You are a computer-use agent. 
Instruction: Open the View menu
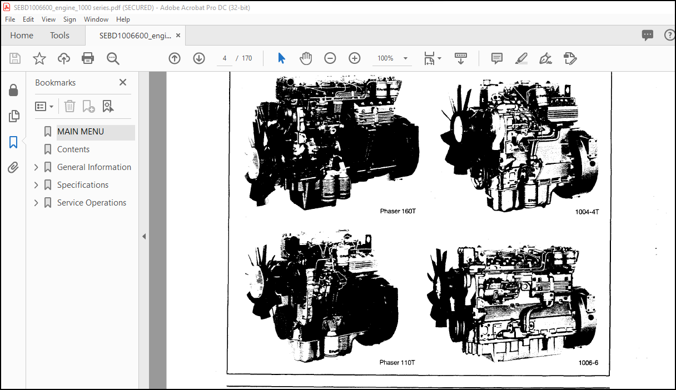tap(49, 19)
